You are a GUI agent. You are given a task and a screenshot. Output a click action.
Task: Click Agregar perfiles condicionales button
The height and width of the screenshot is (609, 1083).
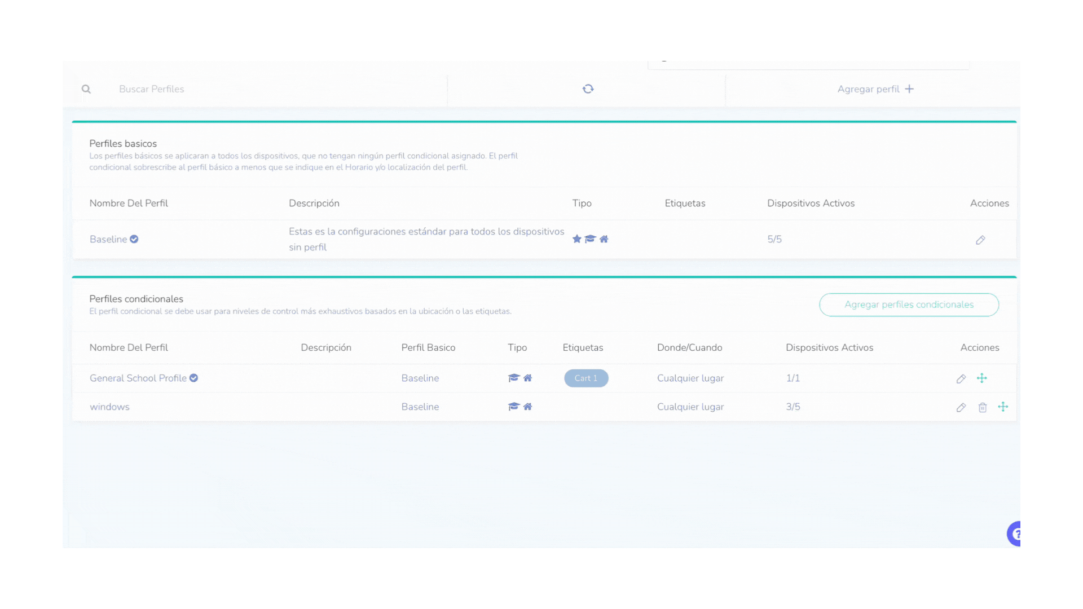[909, 304]
